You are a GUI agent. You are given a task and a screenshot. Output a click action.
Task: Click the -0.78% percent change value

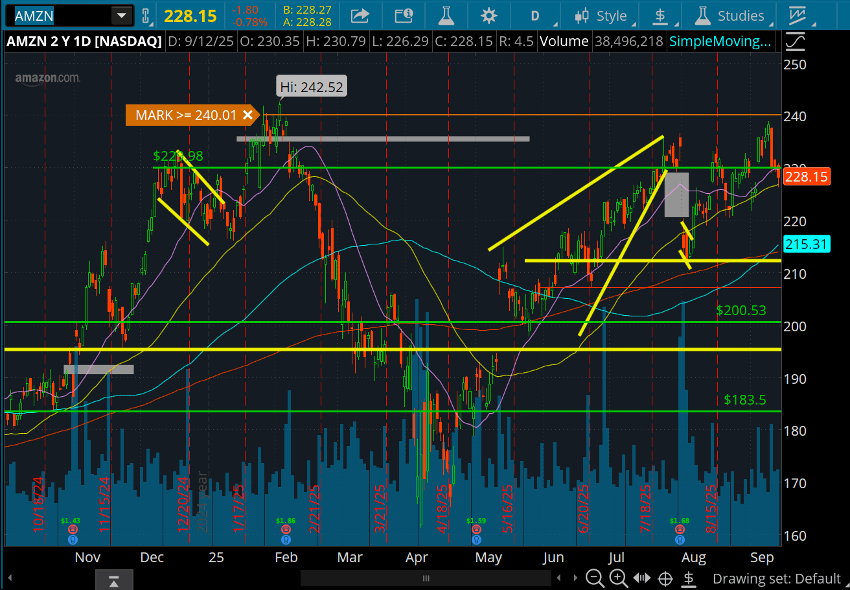[249, 21]
